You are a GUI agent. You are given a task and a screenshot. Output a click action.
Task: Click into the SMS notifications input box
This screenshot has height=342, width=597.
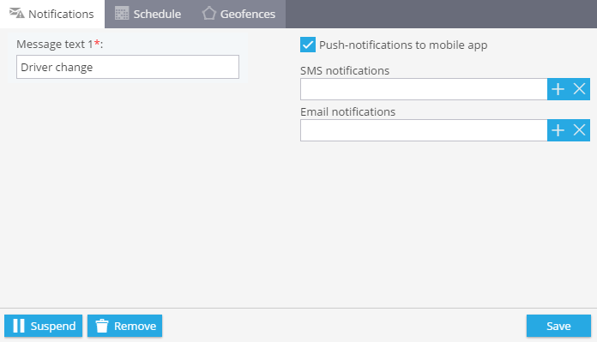click(424, 89)
